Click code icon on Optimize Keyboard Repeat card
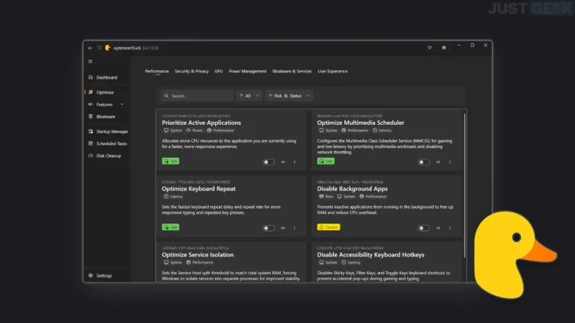Screen dimensions: 575x323 click(x=283, y=228)
